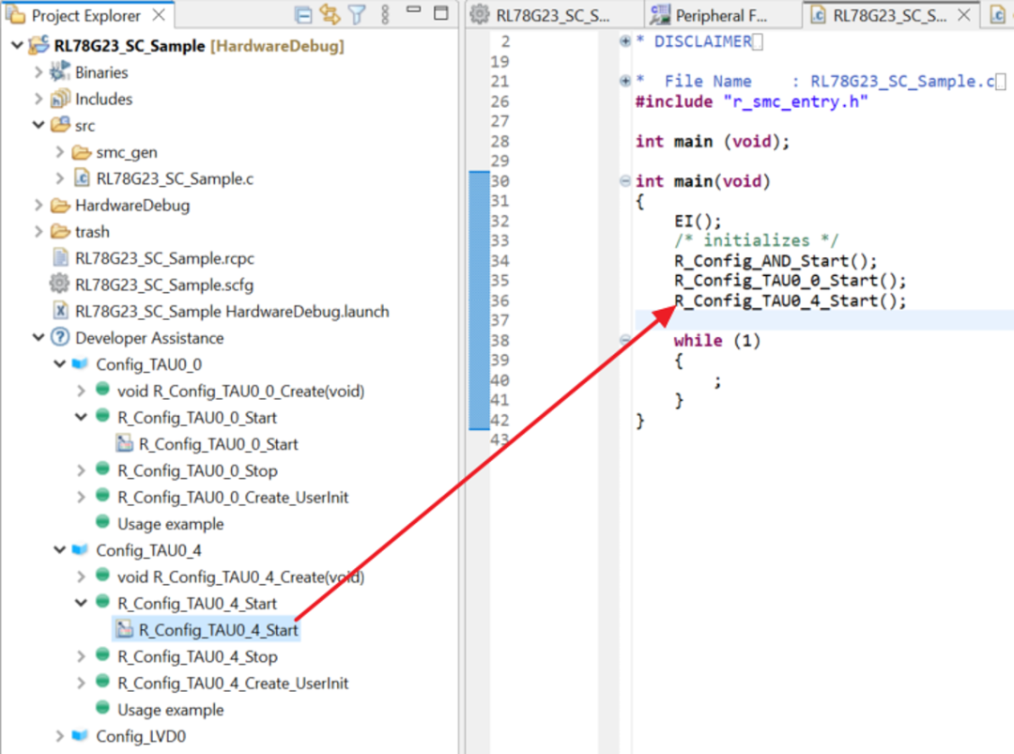
Task: Collapse the R_Config_TAU0_4_Start node
Action: click(x=81, y=603)
